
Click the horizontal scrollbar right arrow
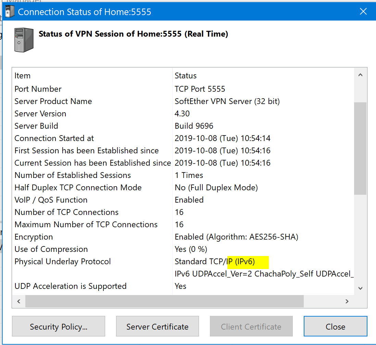(347, 302)
